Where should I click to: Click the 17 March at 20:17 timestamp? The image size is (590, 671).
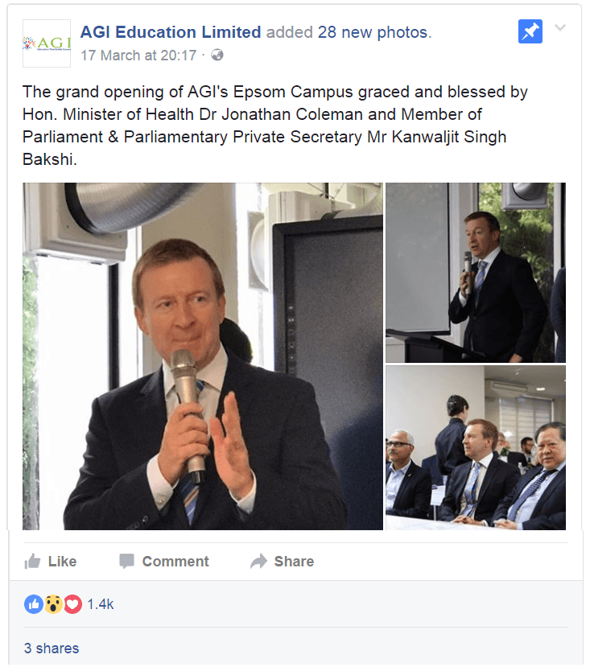coord(138,56)
